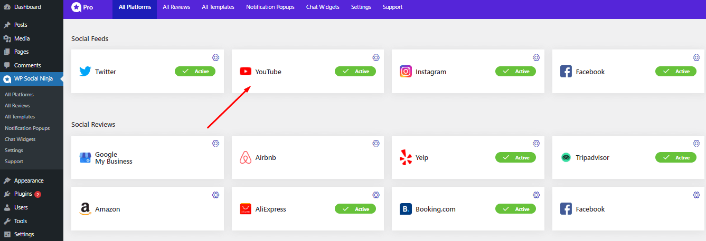Screen dimensions: 706x241
Task: Open Tools in the WordPress sidebar
Action: [x=32, y=221]
